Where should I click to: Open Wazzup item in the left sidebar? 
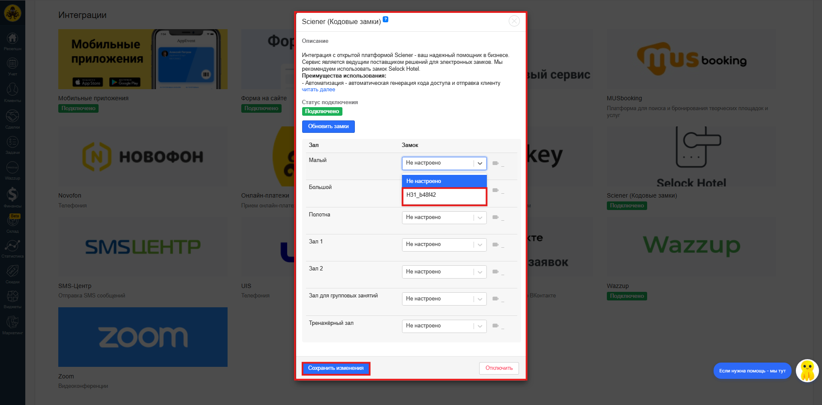12,171
